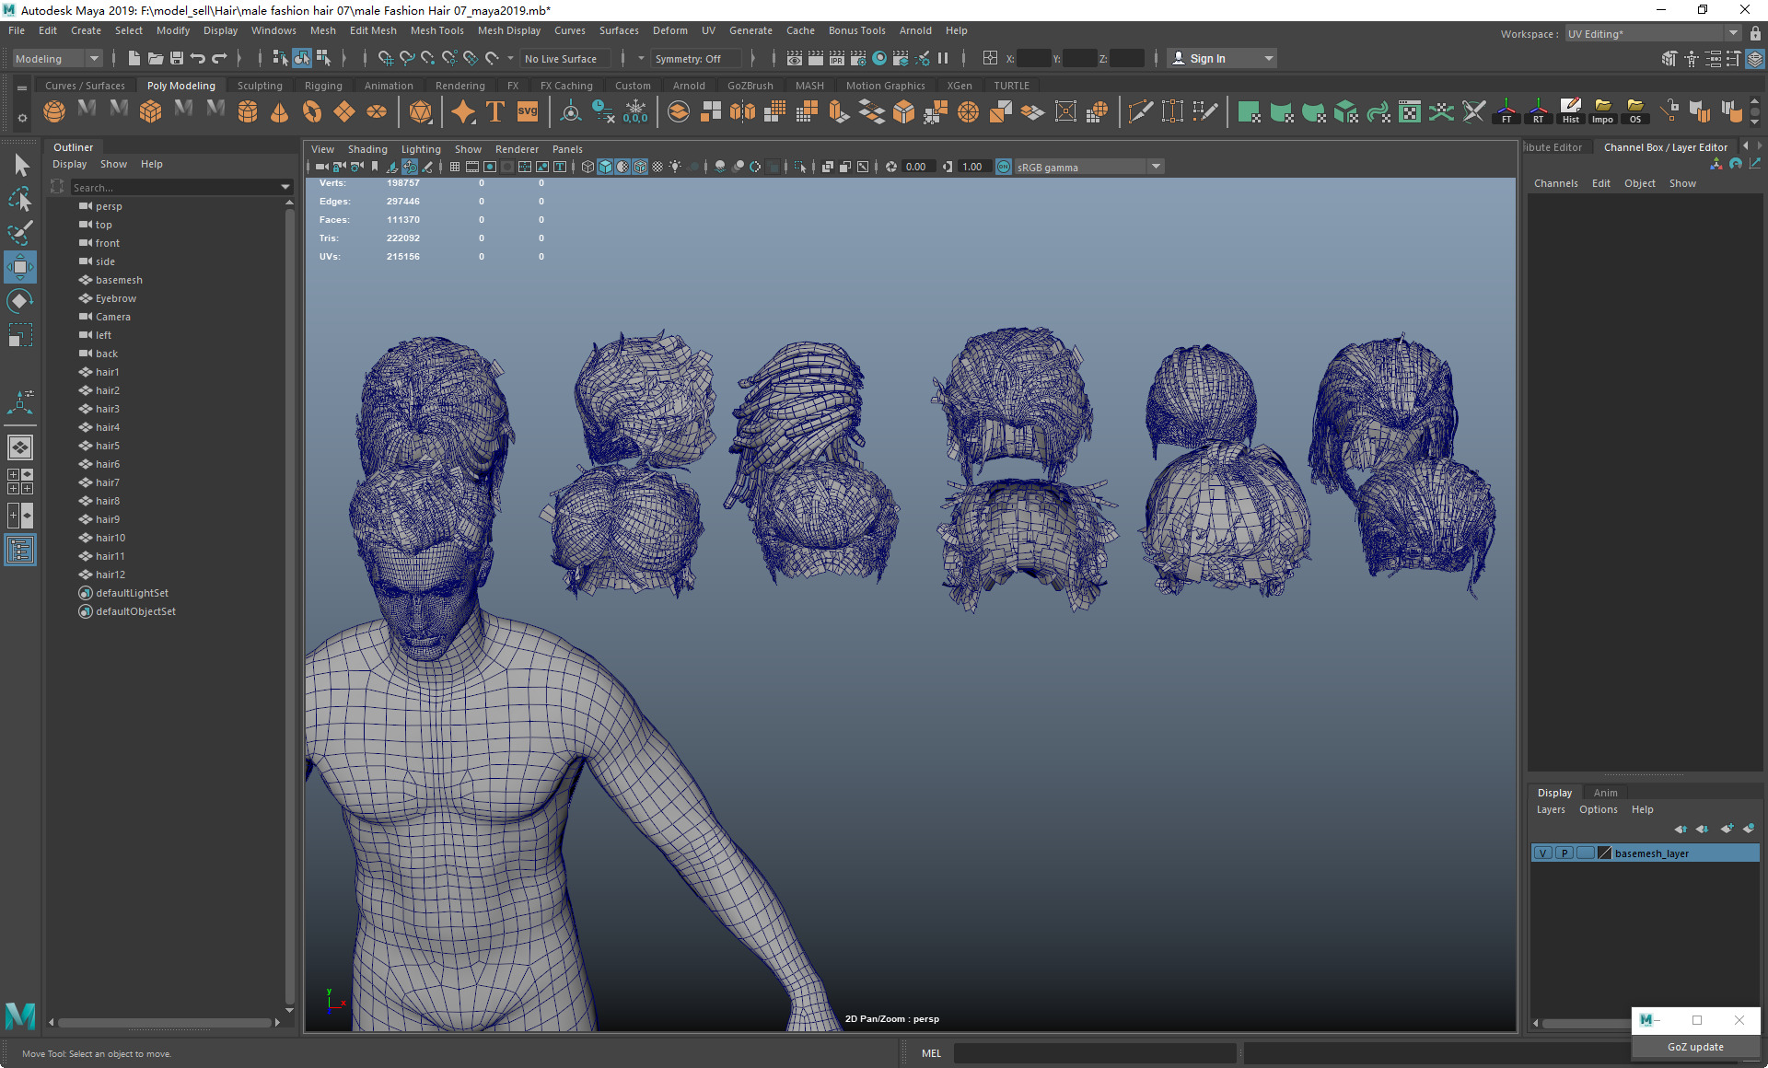
Task: Click the OS folder shelf button
Action: (1634, 112)
